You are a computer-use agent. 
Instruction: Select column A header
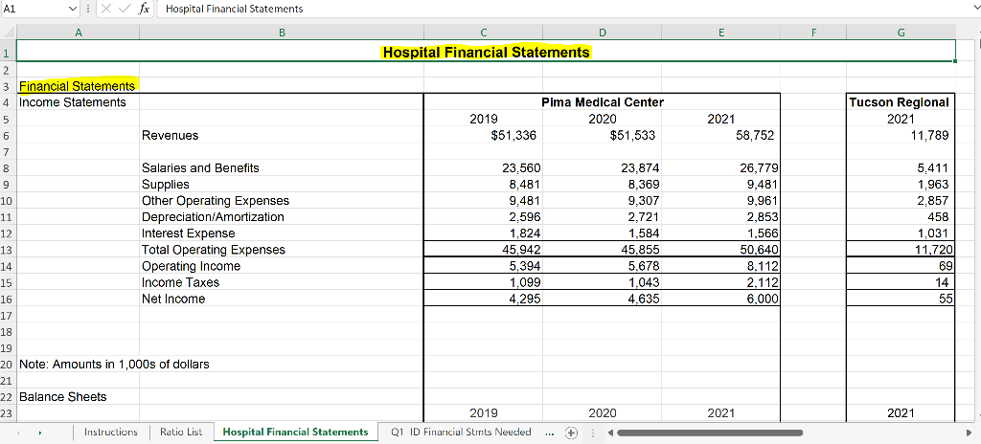point(79,33)
